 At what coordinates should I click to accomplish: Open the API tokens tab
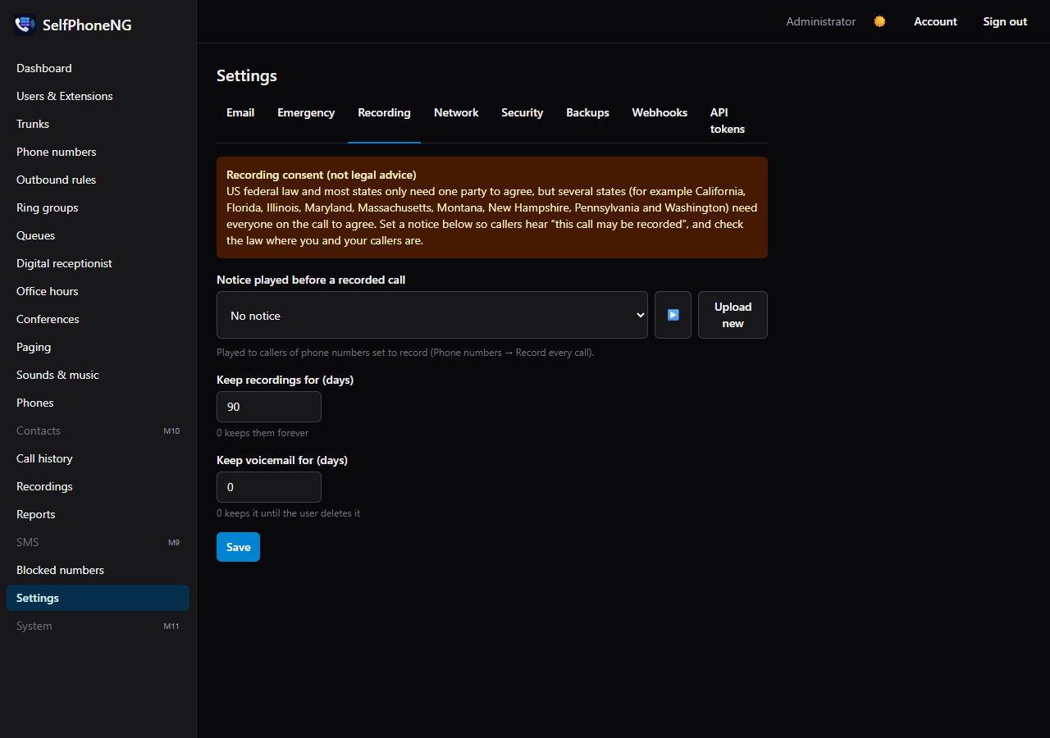click(728, 121)
